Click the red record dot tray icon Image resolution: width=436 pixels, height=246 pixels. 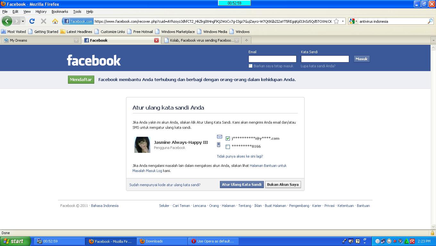click(x=395, y=241)
